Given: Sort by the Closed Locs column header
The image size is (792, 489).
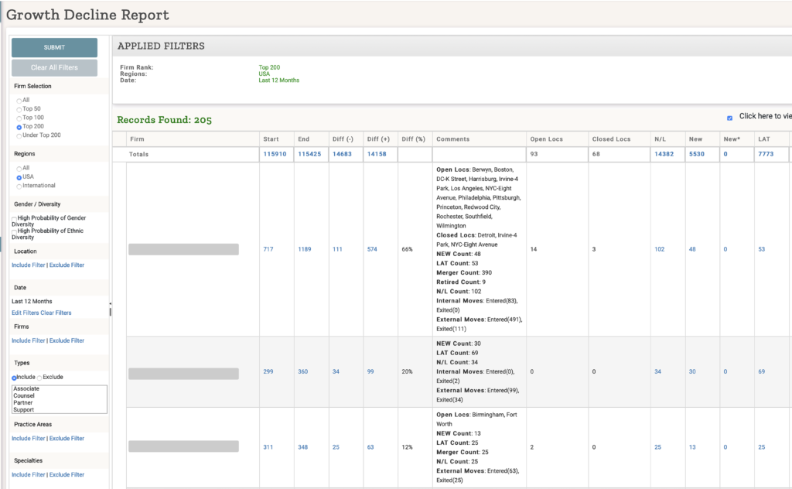Looking at the screenshot, I should point(611,139).
